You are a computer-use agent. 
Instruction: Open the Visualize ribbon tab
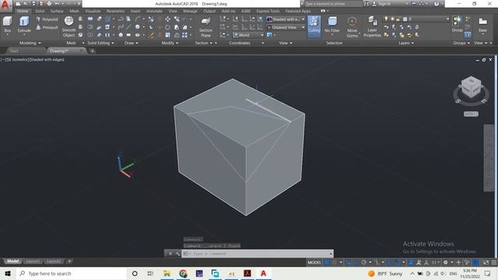point(93,11)
